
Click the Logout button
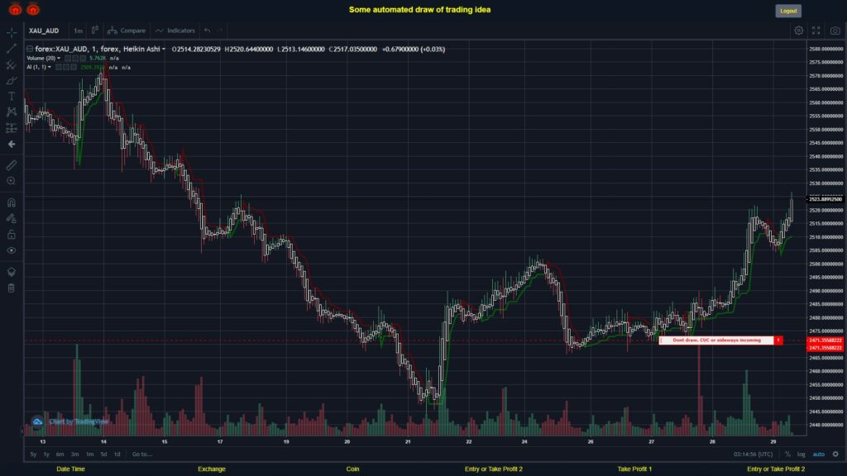[788, 11]
